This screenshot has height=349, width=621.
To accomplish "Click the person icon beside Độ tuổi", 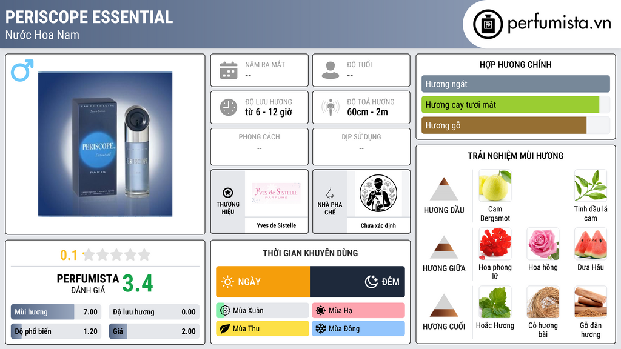I will [x=331, y=70].
